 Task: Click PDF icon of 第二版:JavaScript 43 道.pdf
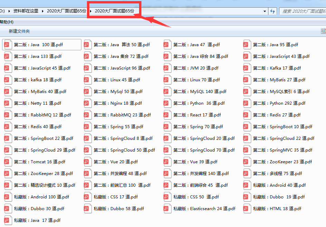(247, 56)
